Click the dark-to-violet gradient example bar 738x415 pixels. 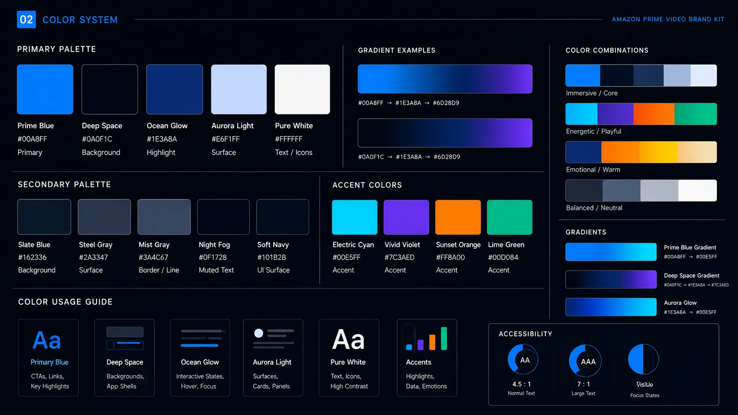tap(445, 133)
